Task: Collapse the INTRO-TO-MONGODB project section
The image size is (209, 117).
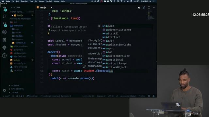Action: click(x=20, y=19)
